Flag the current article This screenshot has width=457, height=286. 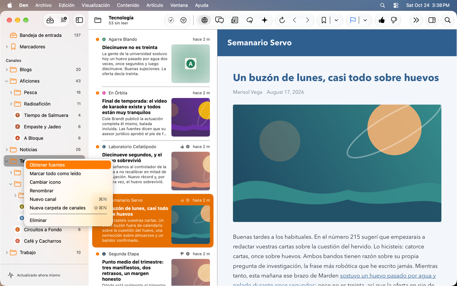coord(353,20)
